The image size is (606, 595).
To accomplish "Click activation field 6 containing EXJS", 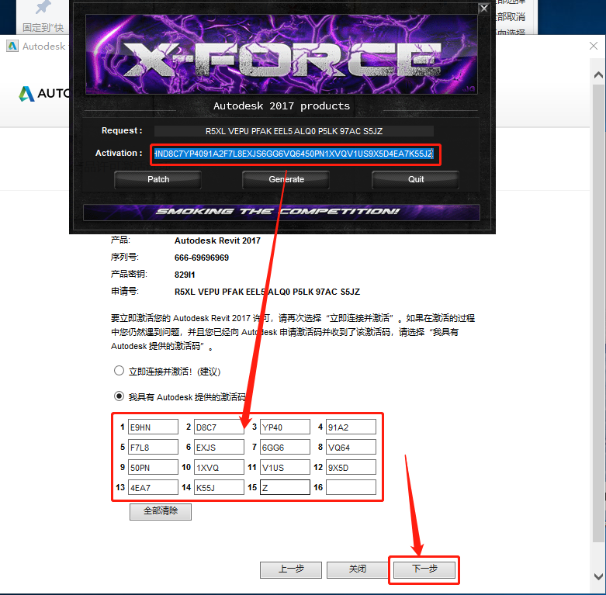I will point(219,447).
